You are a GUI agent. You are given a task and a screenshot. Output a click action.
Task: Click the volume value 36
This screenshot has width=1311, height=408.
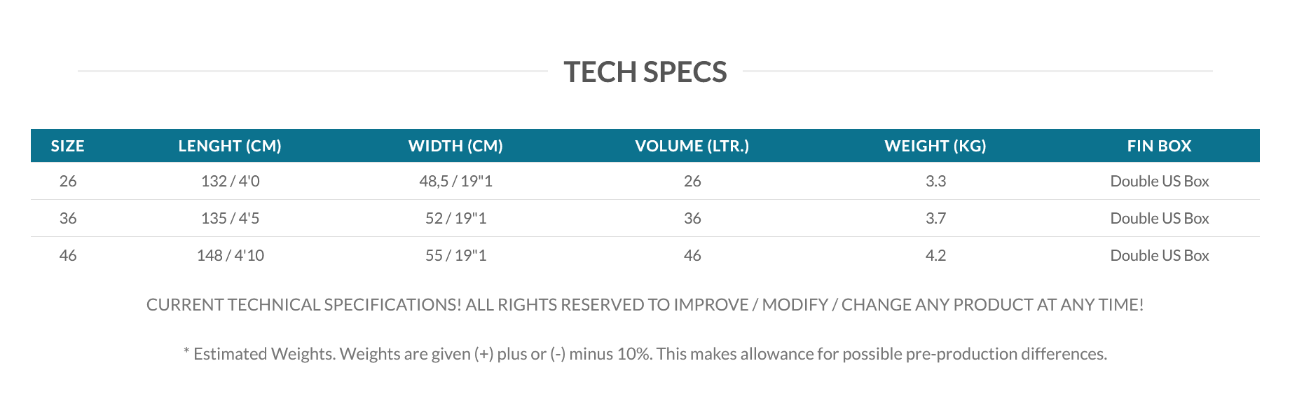tap(692, 218)
